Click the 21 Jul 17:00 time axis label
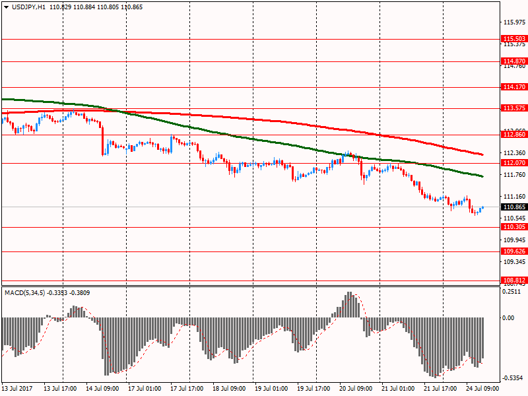This screenshot has height=396, width=528. 440,389
